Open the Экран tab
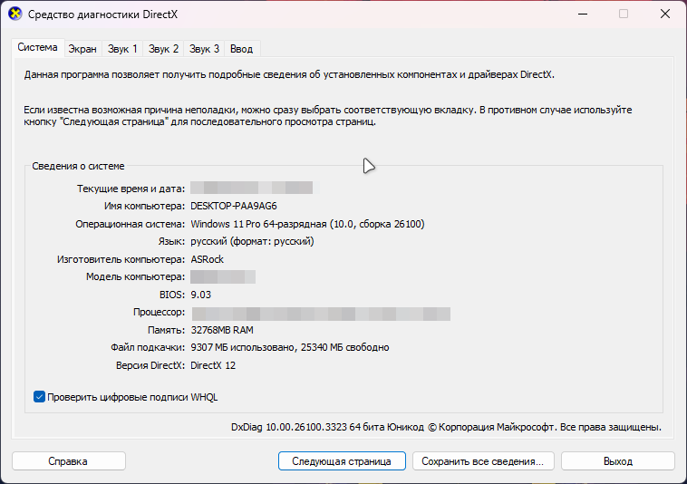 click(82, 49)
